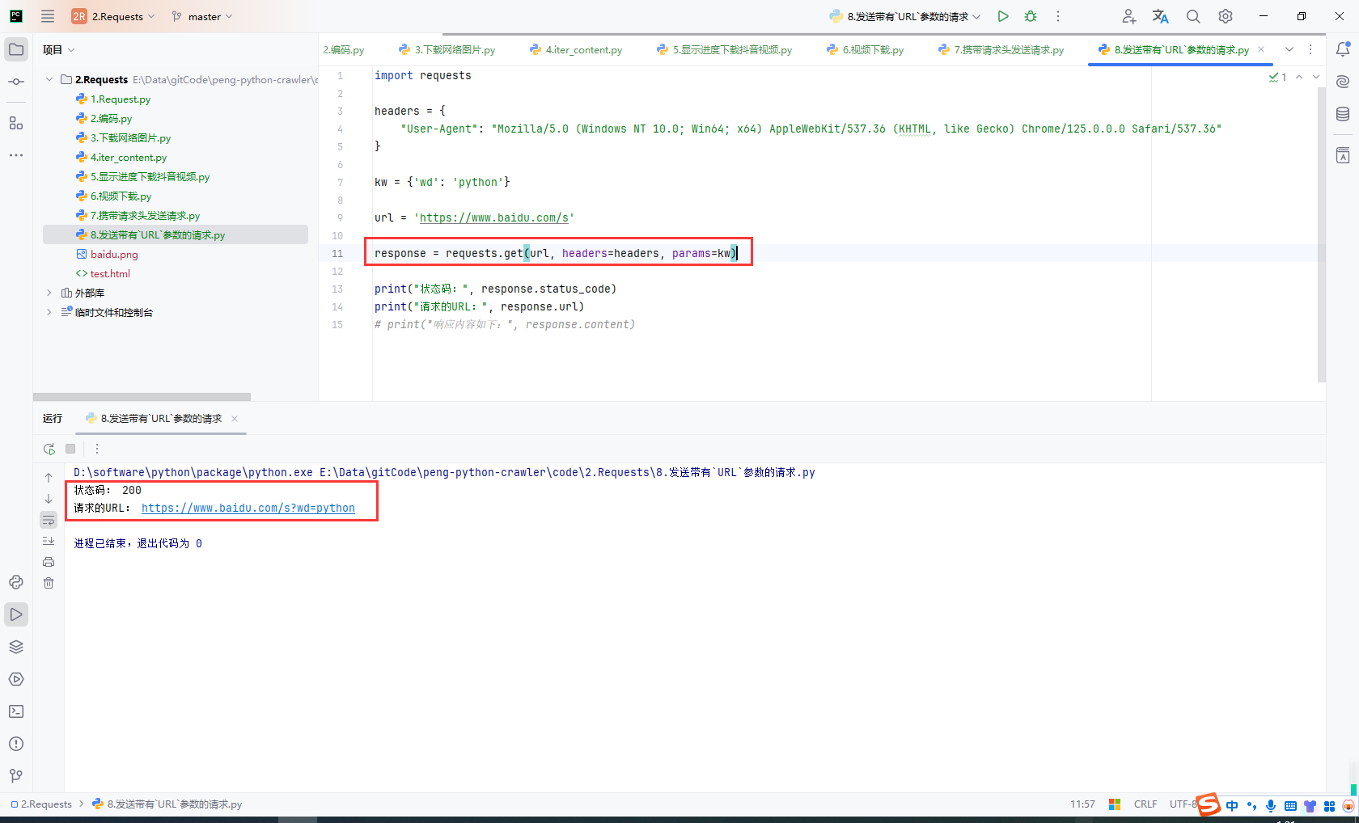This screenshot has height=823, width=1359.
Task: Open 1.Request.py in project tree
Action: pos(120,99)
